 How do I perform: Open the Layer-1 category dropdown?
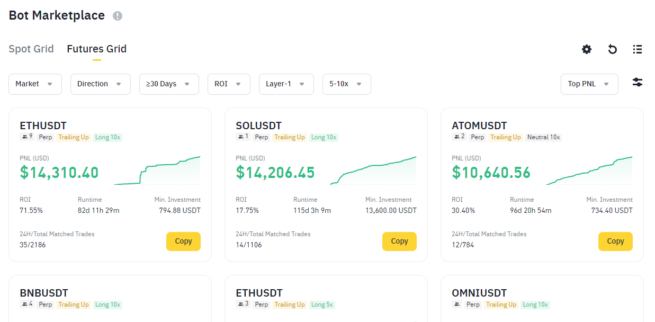[x=286, y=84]
